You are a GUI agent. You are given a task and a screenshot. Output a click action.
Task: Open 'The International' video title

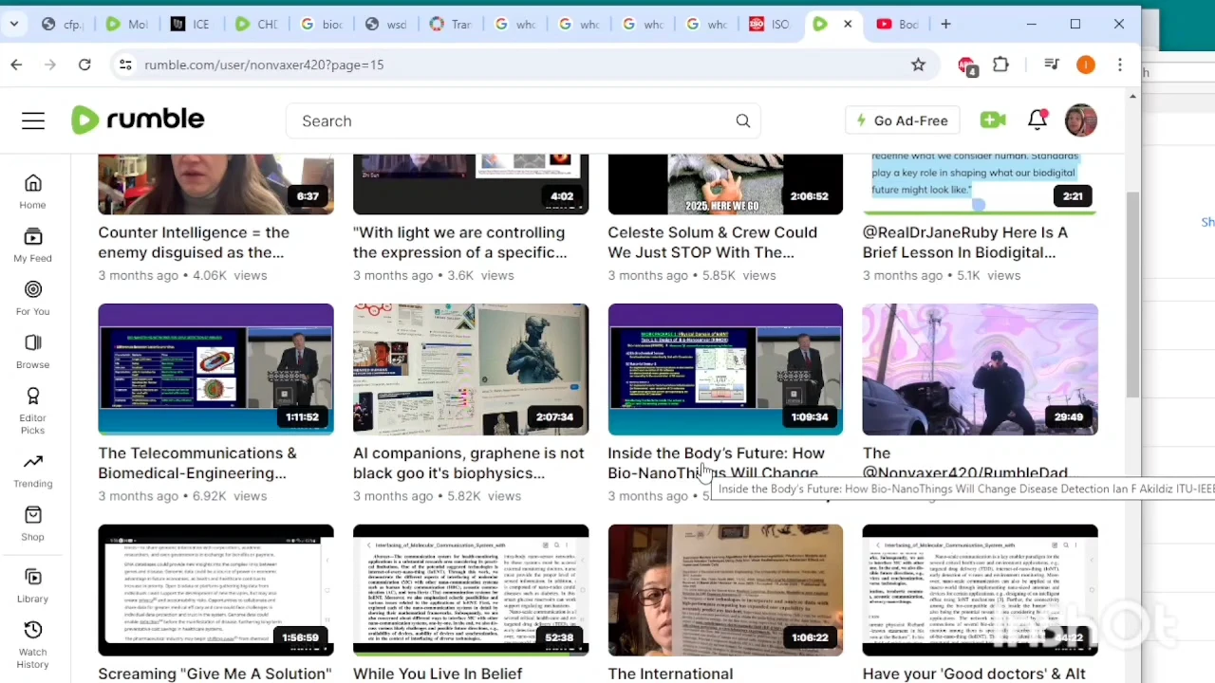tap(670, 674)
